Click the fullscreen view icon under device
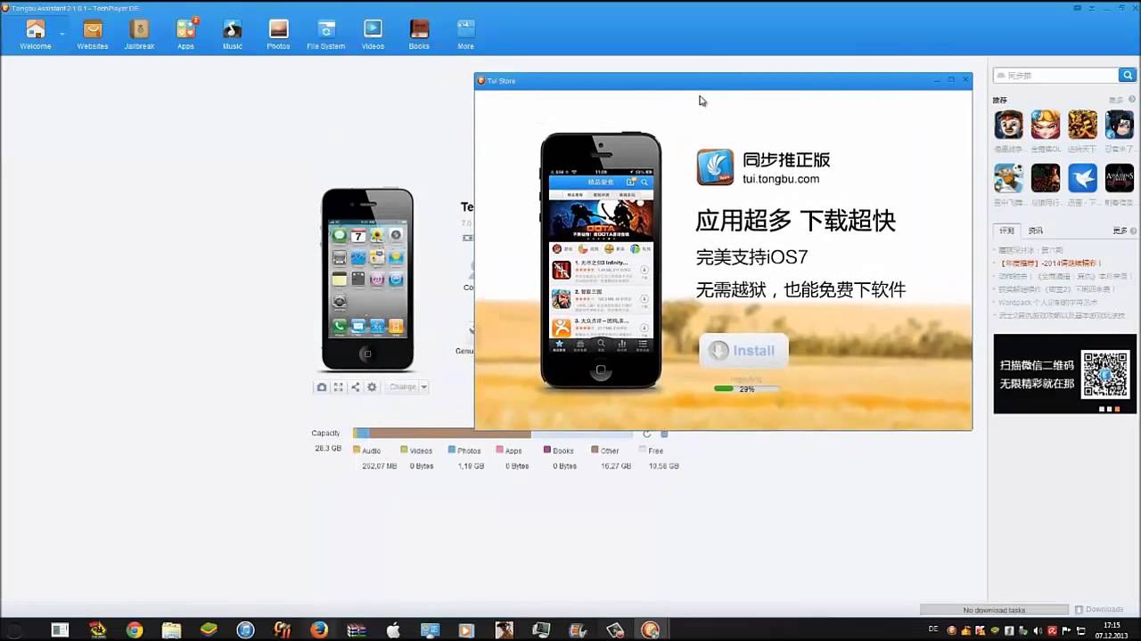 [x=339, y=386]
